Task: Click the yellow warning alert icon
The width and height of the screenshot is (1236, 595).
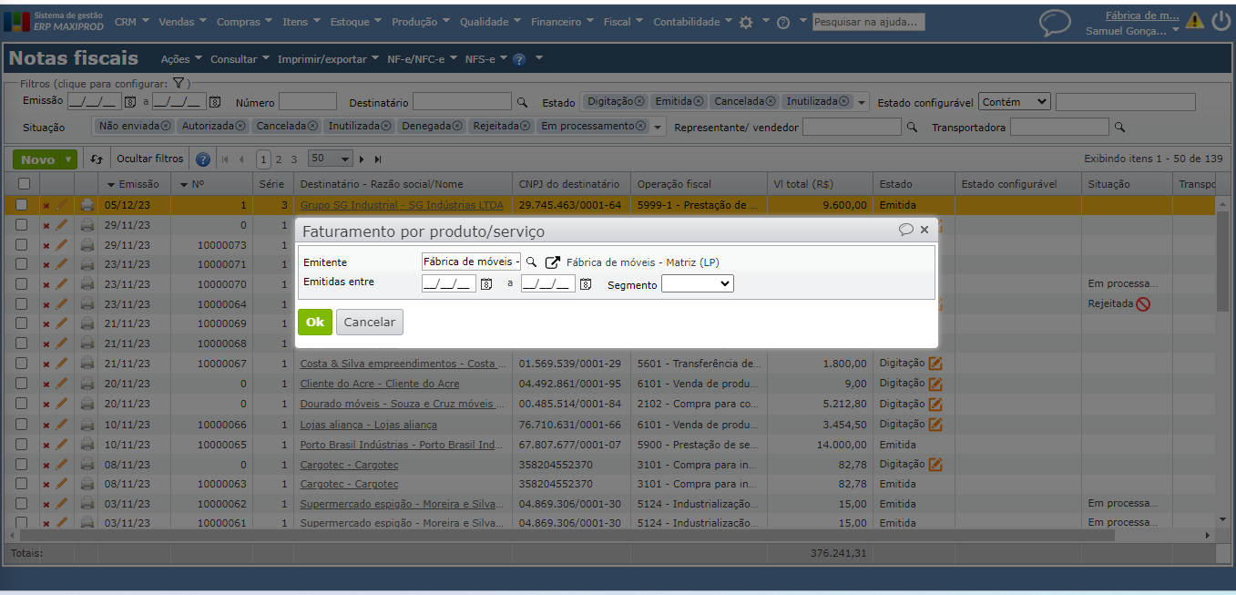Action: coord(1194,21)
